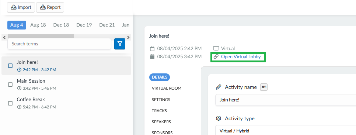Click the 2:42 PM - 3:42 PM time label
The width and height of the screenshot is (356, 135).
[x=39, y=70]
